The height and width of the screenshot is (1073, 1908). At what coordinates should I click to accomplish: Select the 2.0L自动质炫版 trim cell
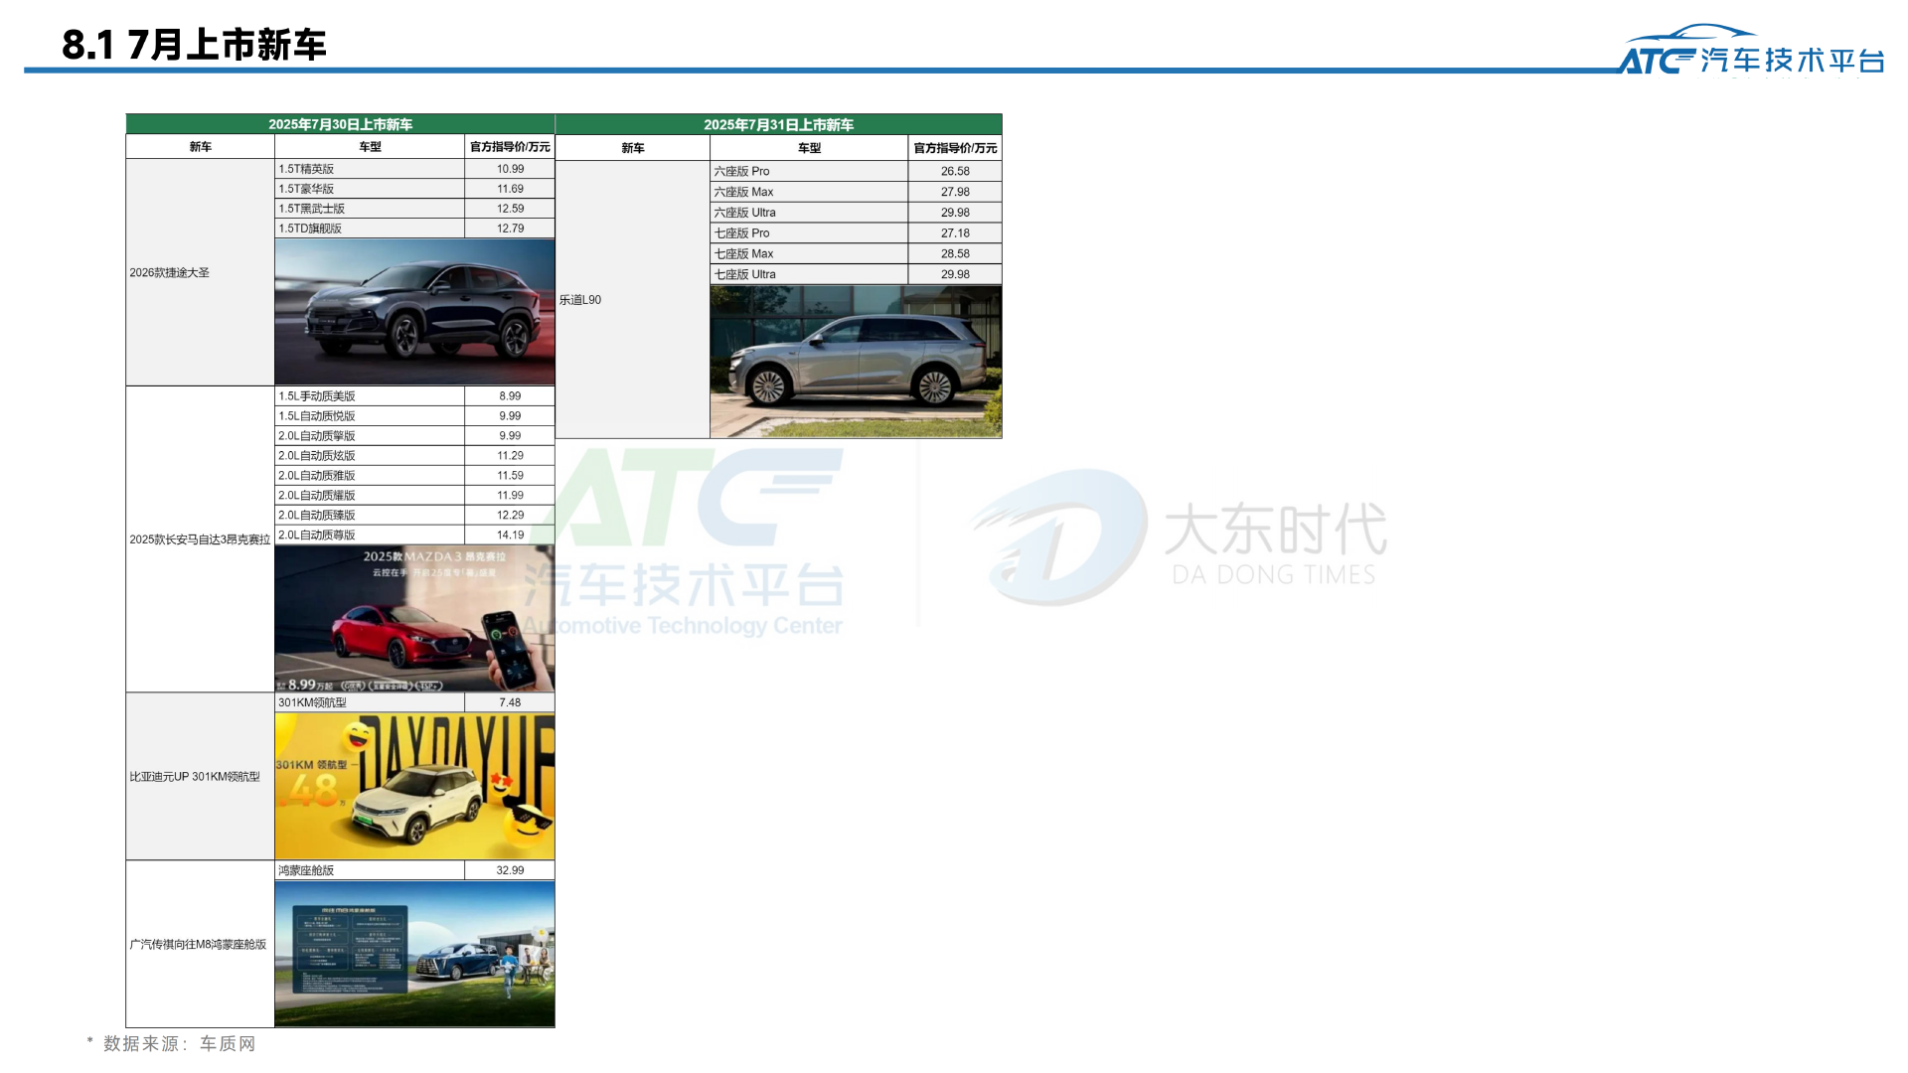point(370,456)
